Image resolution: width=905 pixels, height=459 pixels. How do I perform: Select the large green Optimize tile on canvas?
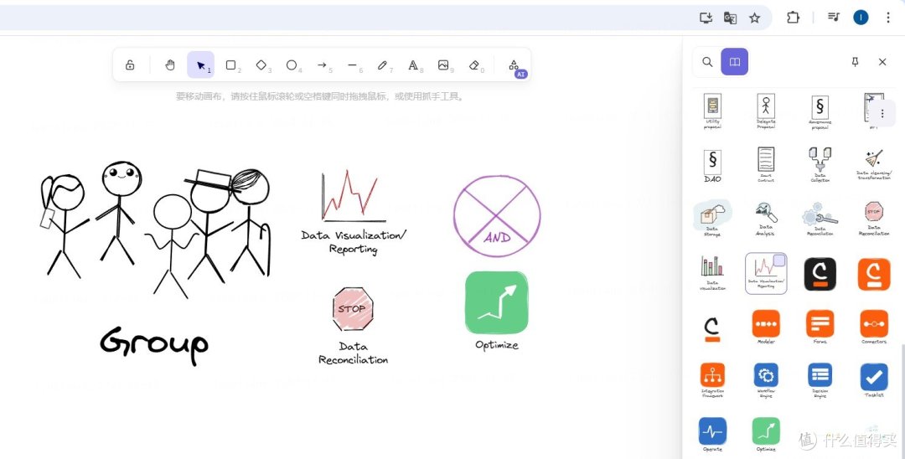[496, 302]
